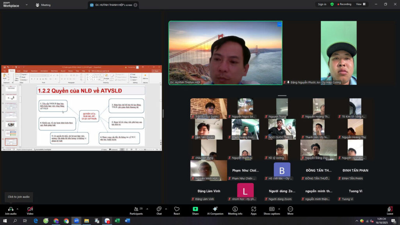Image resolution: width=400 pixels, height=225 pixels.
Task: Open Meeting info
Action: [x=235, y=209]
